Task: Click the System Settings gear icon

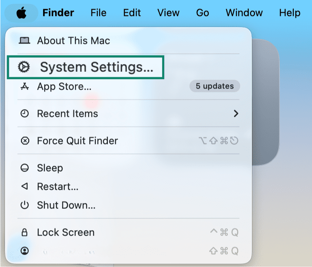Action: click(x=24, y=67)
